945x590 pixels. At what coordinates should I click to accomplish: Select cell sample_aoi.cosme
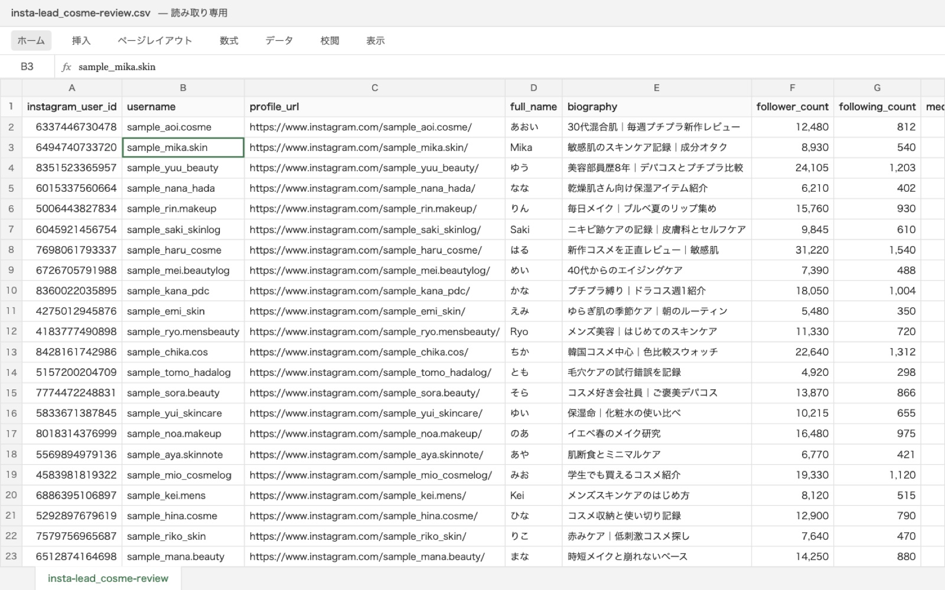pos(183,127)
